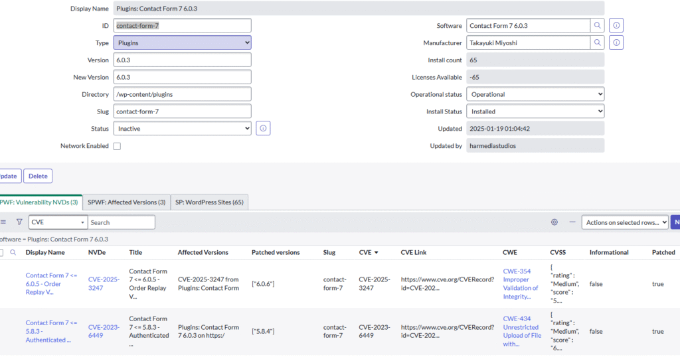Click info icon beside Status field
Image resolution: width=680 pixels, height=357 pixels.
(263, 129)
